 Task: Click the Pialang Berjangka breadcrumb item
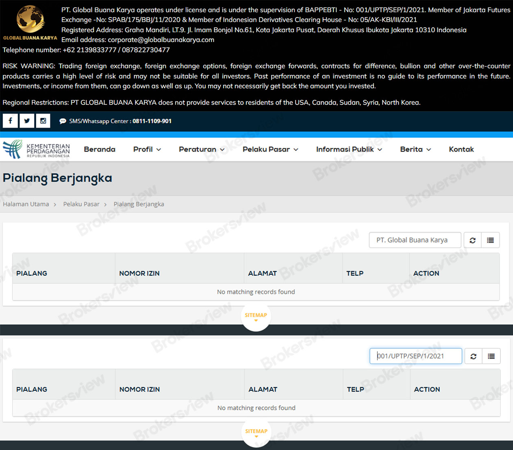pyautogui.click(x=139, y=204)
